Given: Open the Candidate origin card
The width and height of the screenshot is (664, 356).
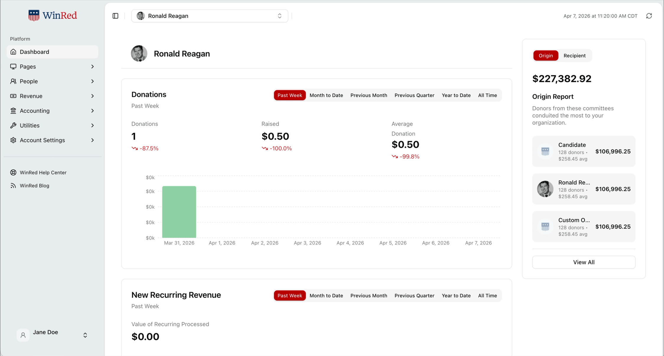Looking at the screenshot, I should pos(584,151).
